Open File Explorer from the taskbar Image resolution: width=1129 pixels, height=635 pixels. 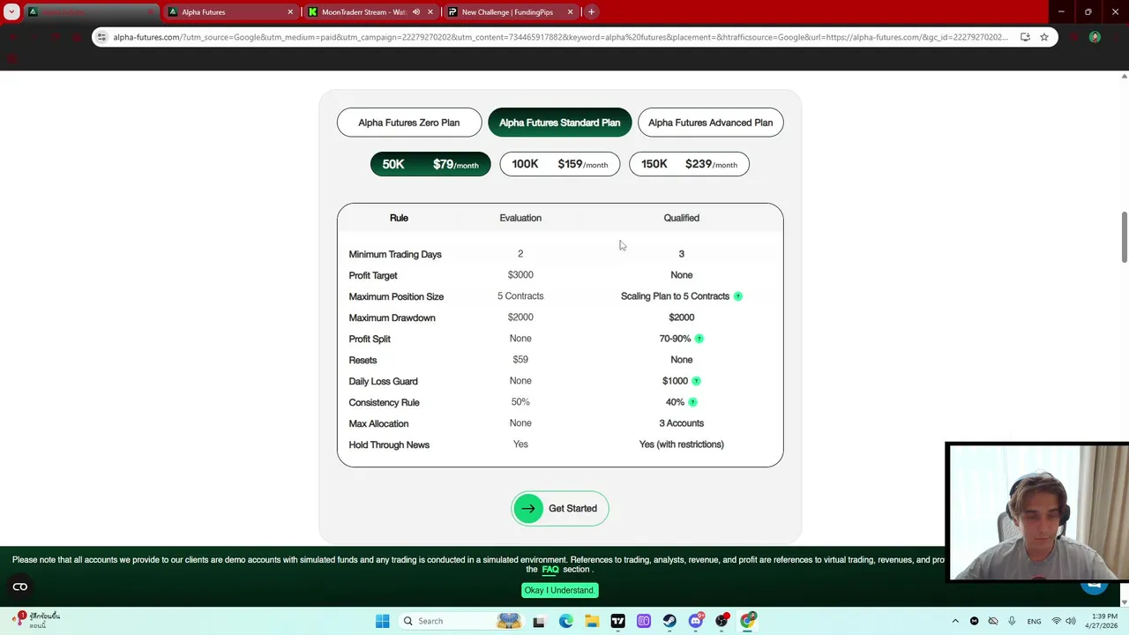coord(592,621)
